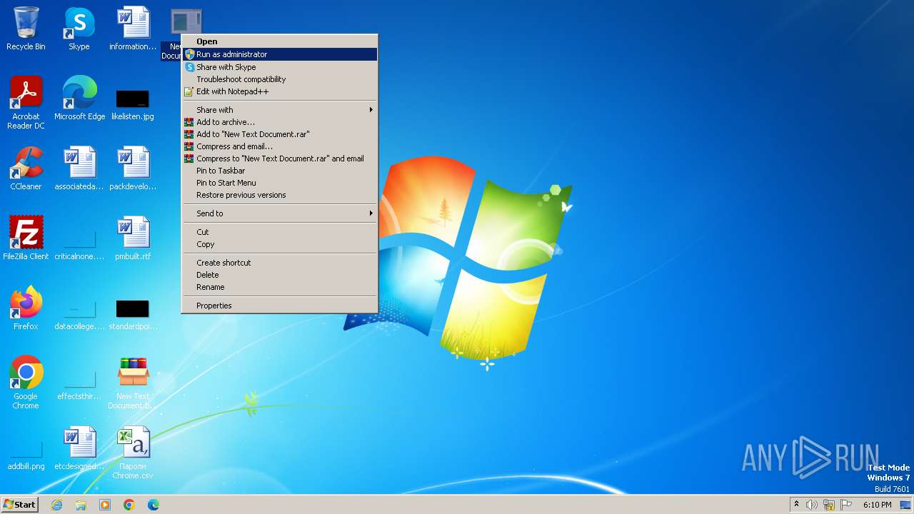Screen dimensions: 914x514
Task: Choose Cut in the context menu
Action: (x=279, y=232)
